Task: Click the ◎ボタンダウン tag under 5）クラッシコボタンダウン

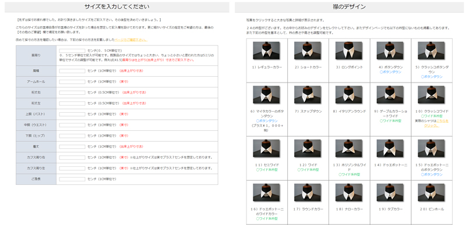Action: 431,77
